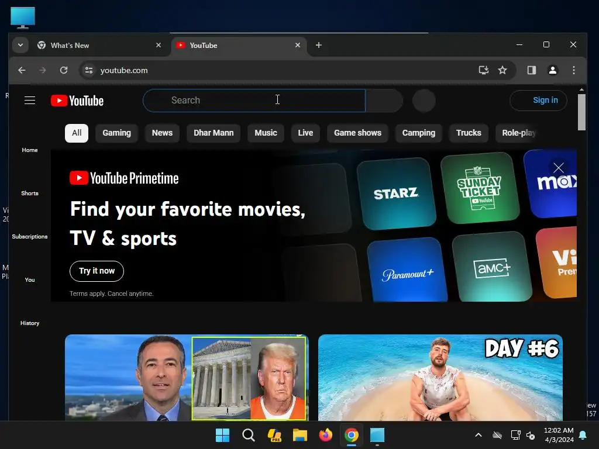The image size is (599, 449).
Task: Sign in to YouTube
Action: coord(538,101)
